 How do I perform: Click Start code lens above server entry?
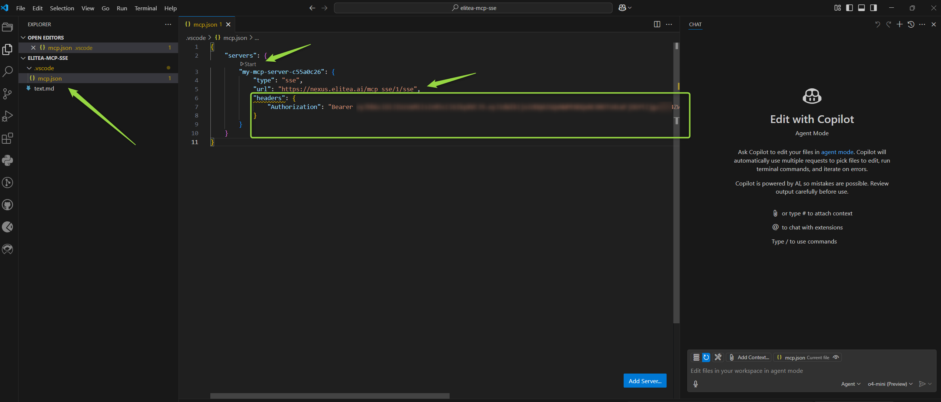pos(248,64)
